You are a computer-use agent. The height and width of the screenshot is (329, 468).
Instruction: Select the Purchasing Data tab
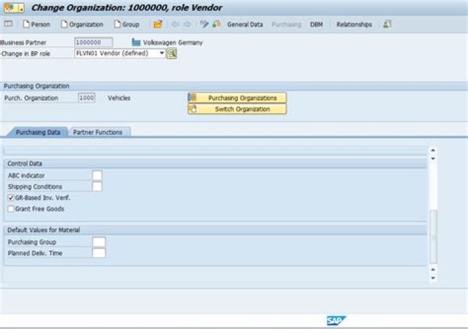pyautogui.click(x=38, y=132)
